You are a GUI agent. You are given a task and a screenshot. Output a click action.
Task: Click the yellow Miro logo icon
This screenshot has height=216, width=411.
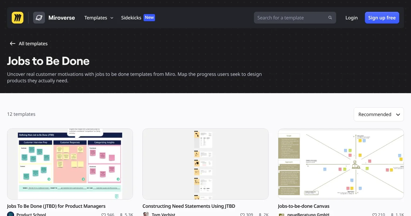(x=18, y=18)
